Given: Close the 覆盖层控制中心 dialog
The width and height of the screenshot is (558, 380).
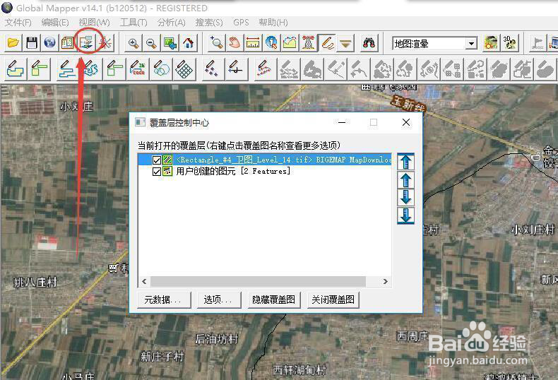Looking at the screenshot, I should coord(406,122).
